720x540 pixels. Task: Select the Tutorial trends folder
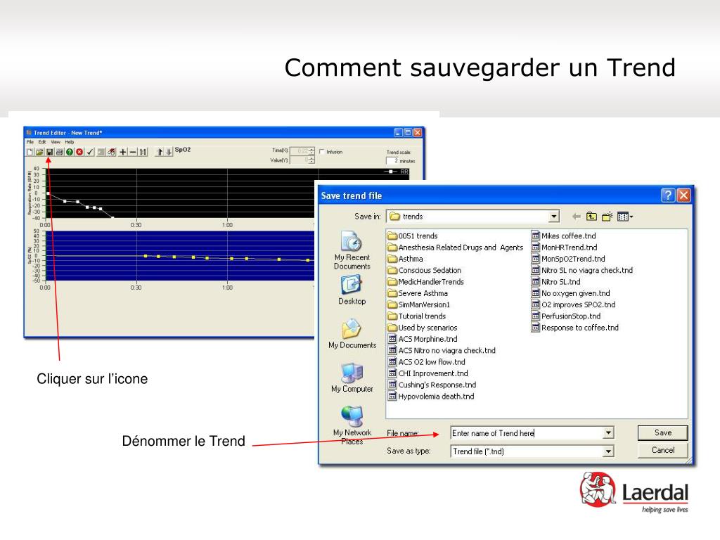click(417, 316)
